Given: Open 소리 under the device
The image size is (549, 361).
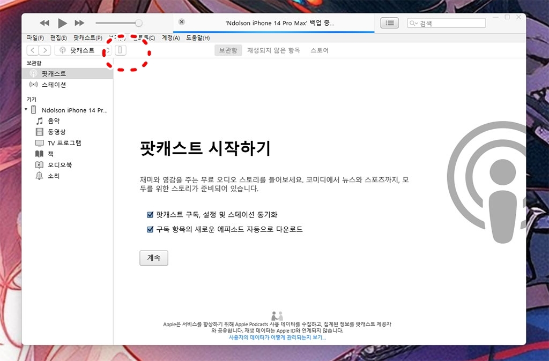Looking at the screenshot, I should pyautogui.click(x=54, y=176).
